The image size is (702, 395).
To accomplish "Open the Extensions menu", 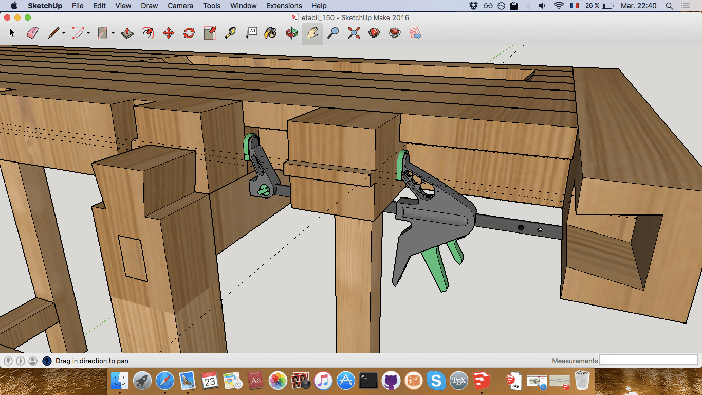I will (284, 6).
